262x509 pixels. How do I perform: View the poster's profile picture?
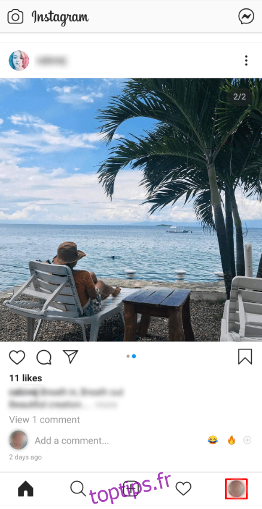coord(19,61)
